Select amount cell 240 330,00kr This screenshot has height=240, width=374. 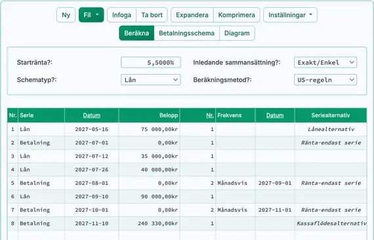[x=149, y=224]
